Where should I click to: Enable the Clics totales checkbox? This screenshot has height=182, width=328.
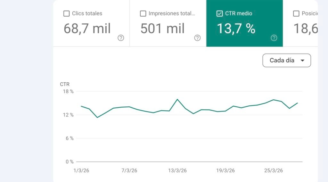point(67,13)
